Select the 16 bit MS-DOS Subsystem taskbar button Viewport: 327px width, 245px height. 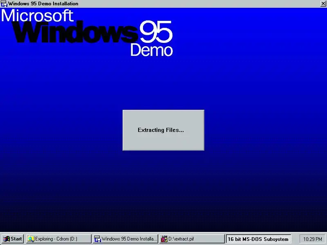click(x=258, y=239)
